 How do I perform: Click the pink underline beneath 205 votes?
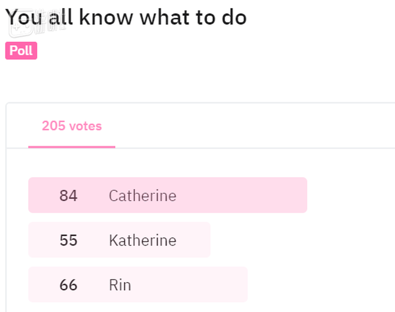[72, 147]
